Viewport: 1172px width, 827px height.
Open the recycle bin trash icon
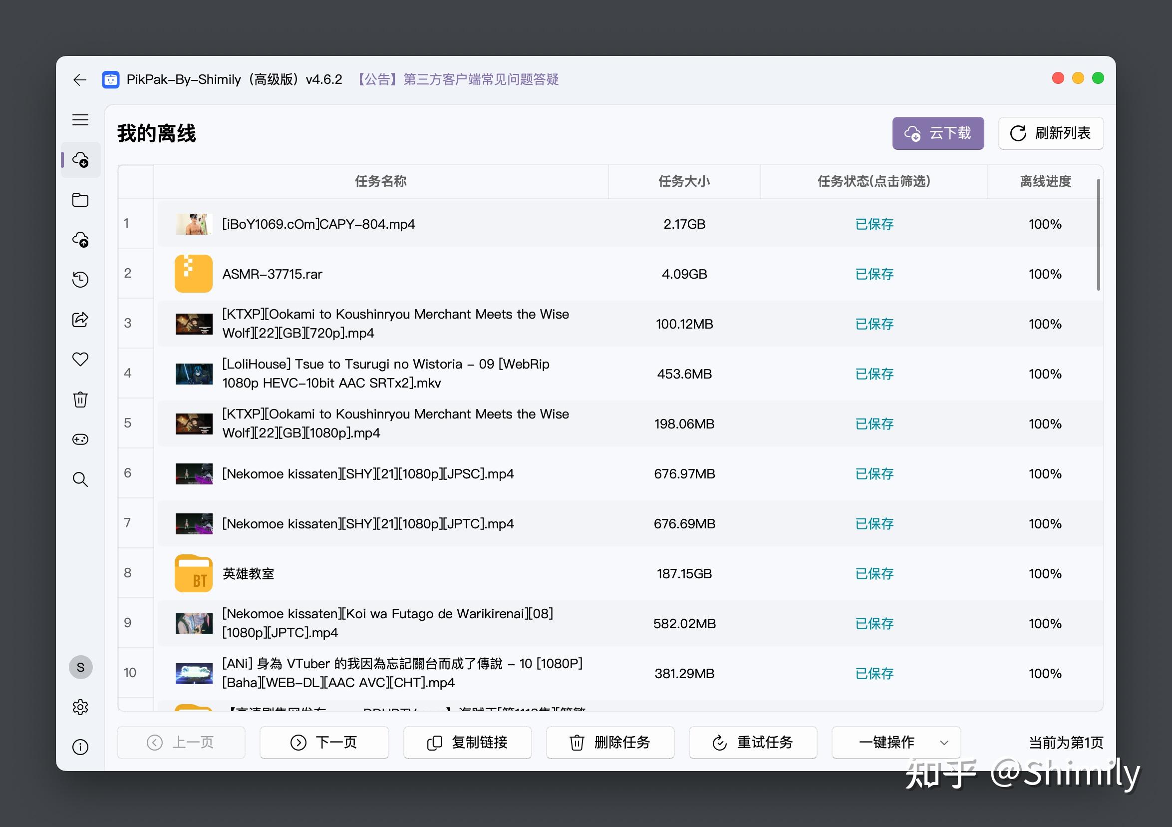point(80,400)
